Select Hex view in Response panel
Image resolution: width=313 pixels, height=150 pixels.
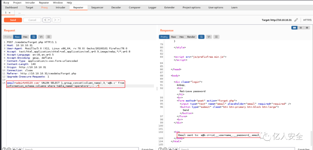click(181, 37)
